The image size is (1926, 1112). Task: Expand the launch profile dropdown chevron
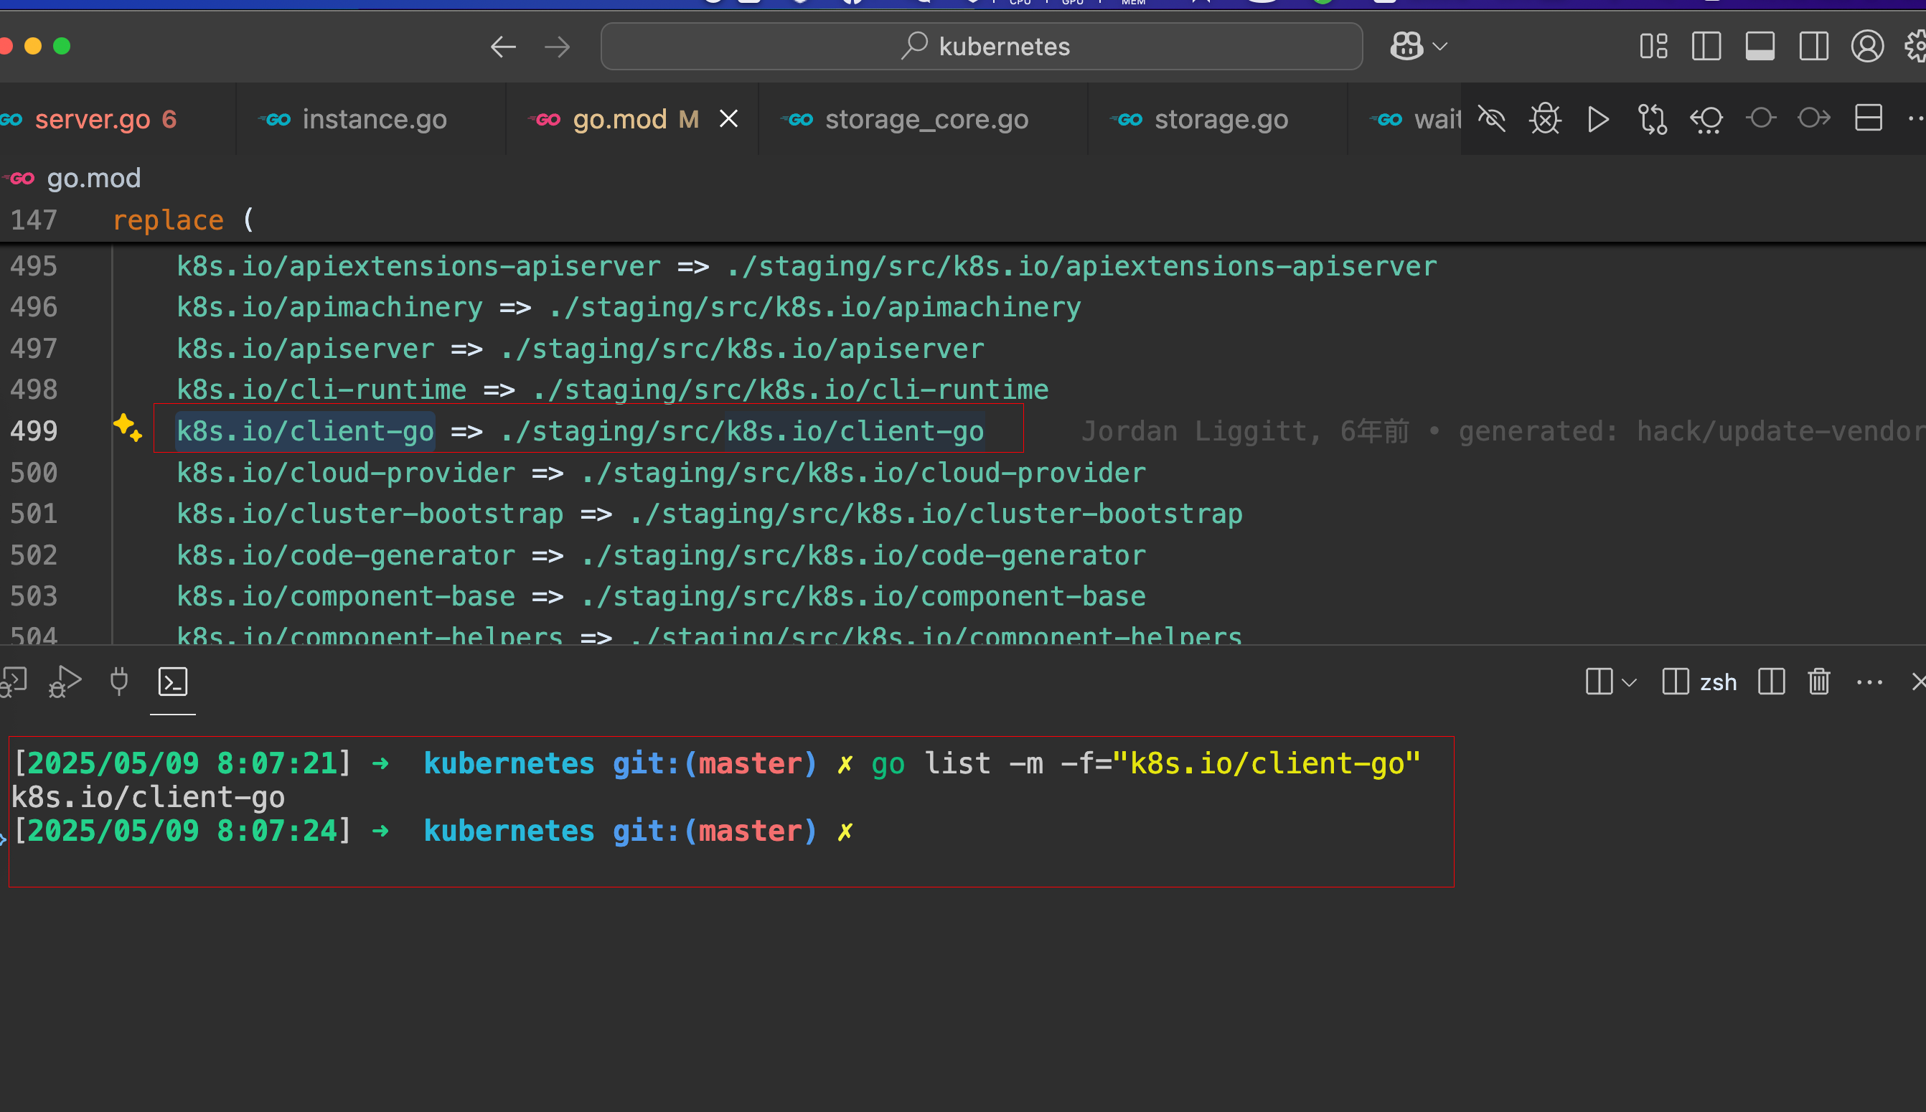point(1628,682)
